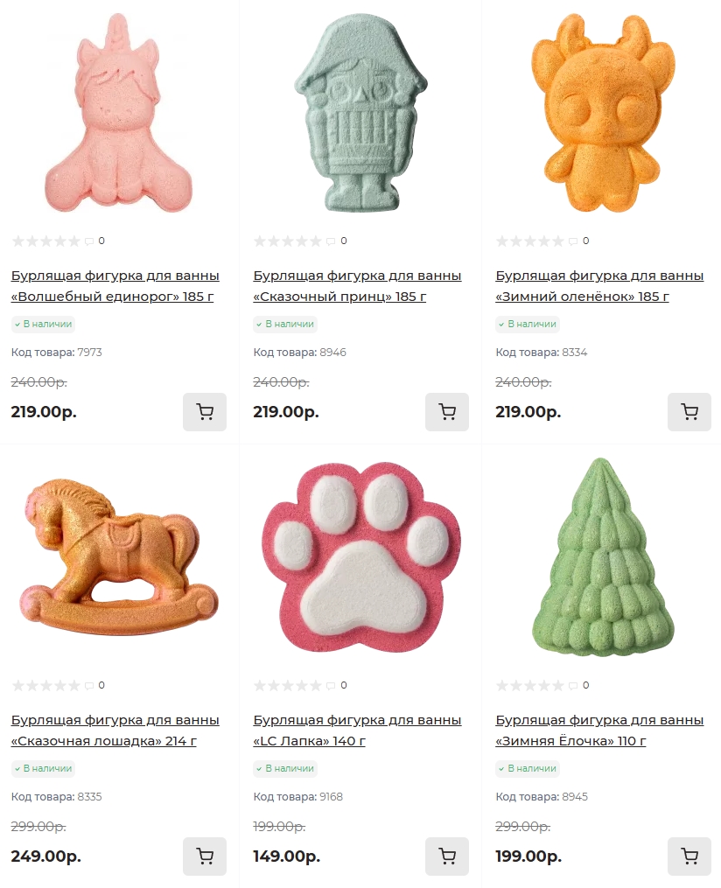Open «LC Лапка» 140 г product link
This screenshot has height=888, width=721.
coord(357,731)
